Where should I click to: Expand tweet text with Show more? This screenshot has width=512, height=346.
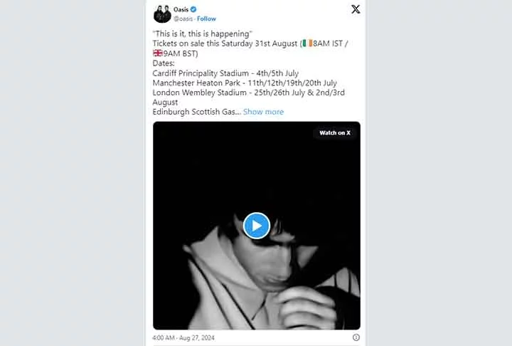coord(263,112)
